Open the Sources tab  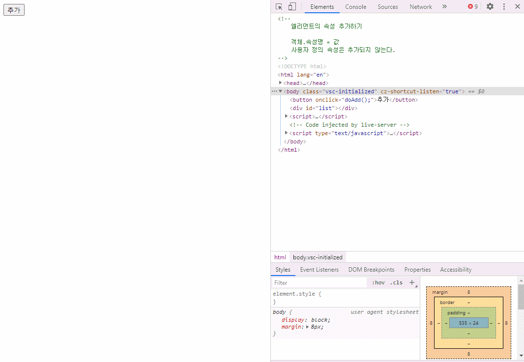(388, 7)
